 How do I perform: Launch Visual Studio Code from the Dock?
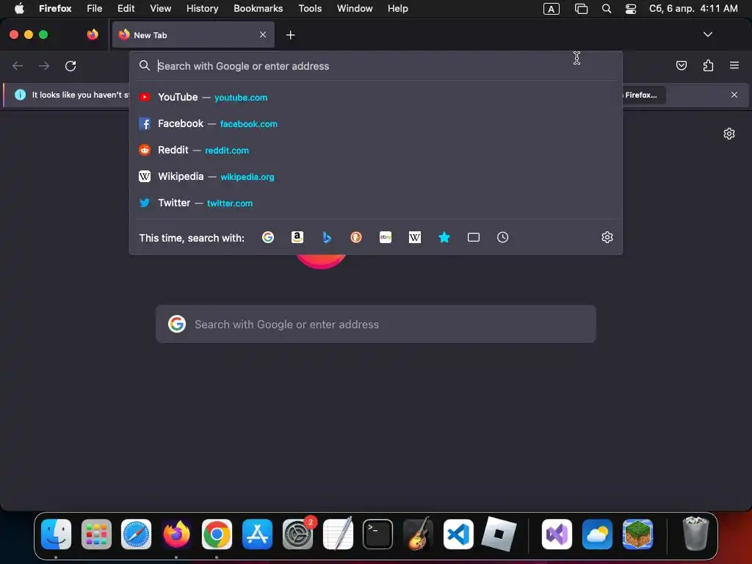tap(458, 534)
